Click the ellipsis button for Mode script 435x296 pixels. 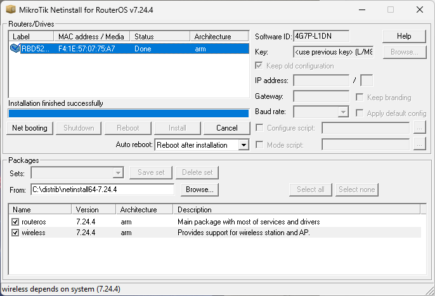pos(420,145)
